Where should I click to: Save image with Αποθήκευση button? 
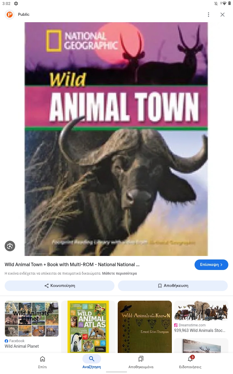pos(173,286)
